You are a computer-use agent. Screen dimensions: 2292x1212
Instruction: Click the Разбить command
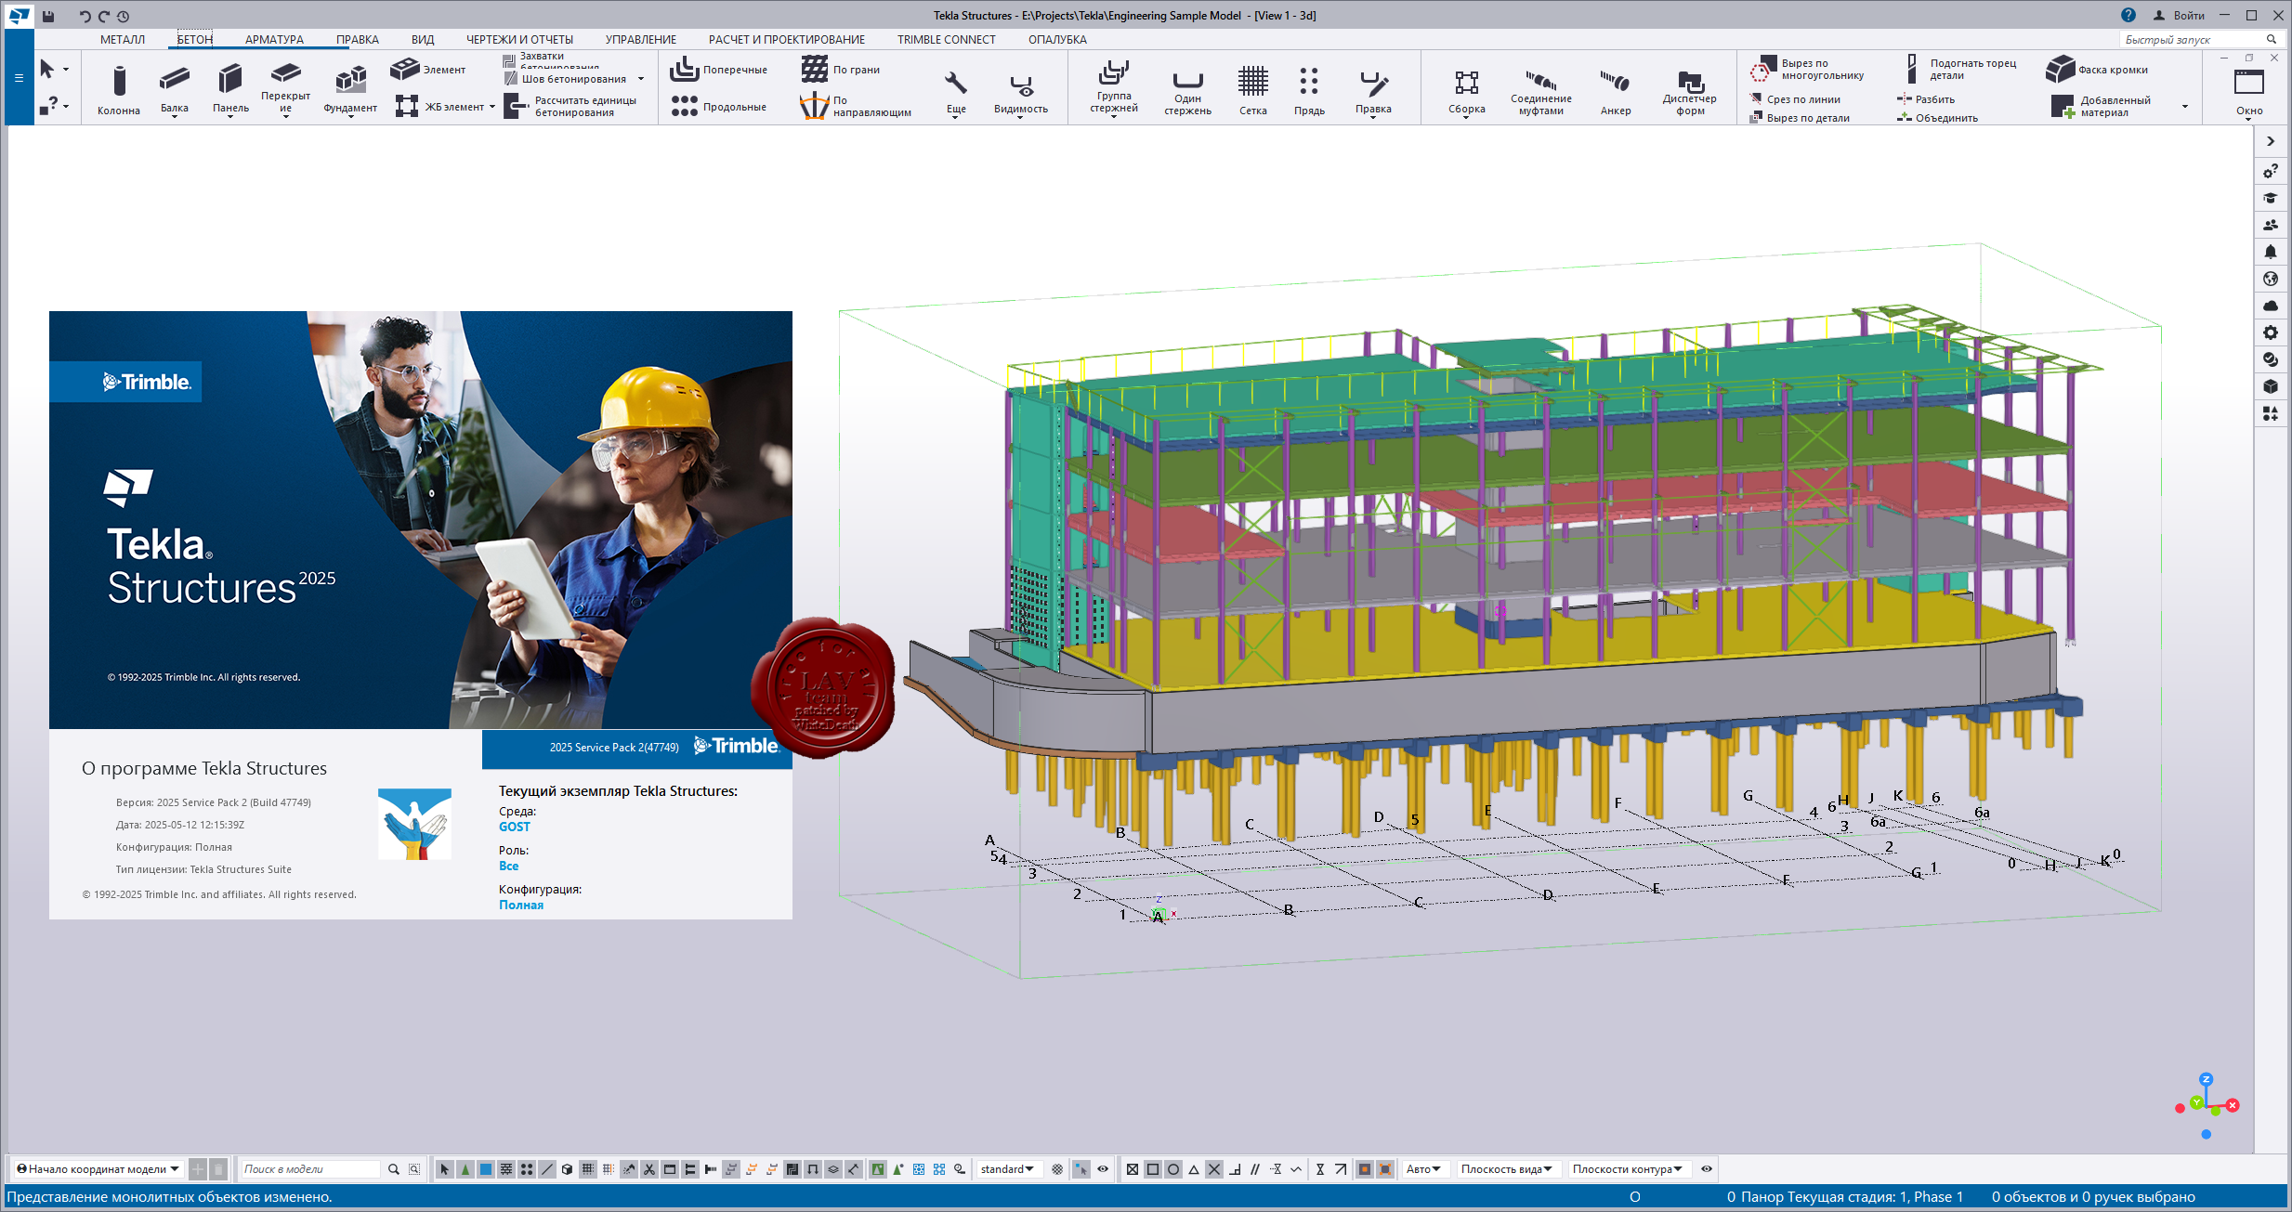click(x=1926, y=99)
